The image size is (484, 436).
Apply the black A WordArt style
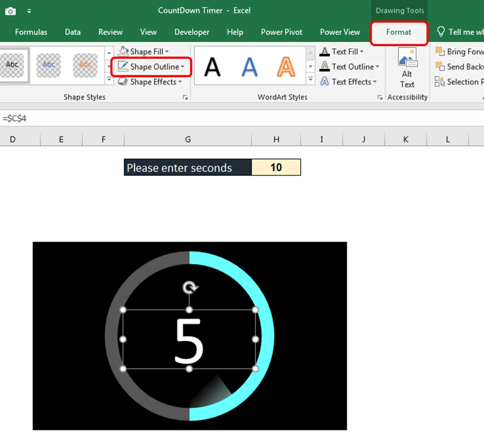pyautogui.click(x=212, y=67)
